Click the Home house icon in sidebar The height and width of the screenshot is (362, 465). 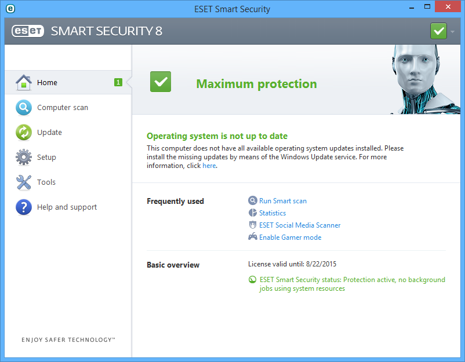coord(23,83)
